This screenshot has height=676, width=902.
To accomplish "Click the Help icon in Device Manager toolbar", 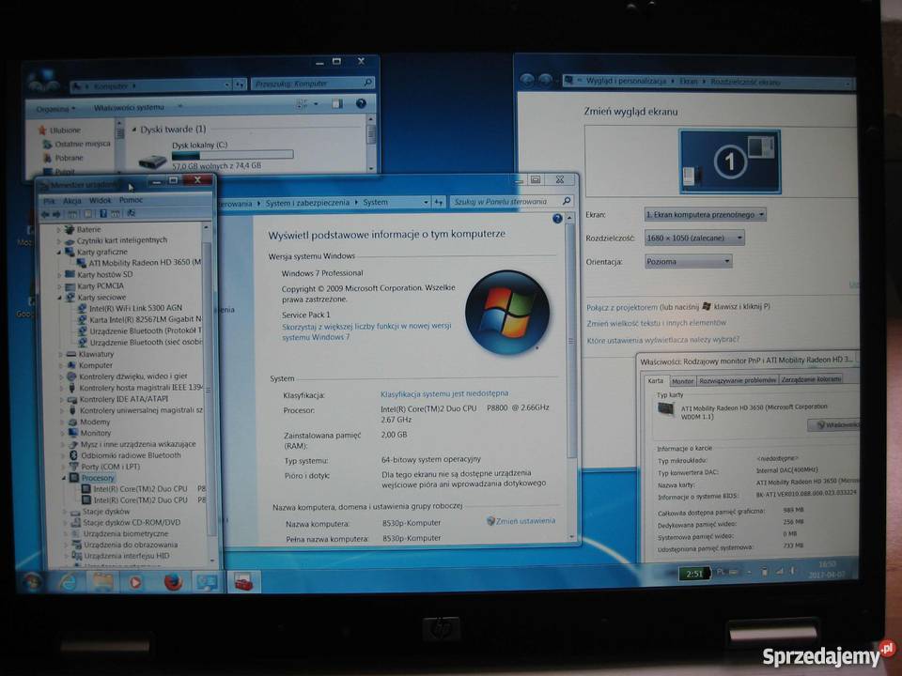I will (x=103, y=212).
